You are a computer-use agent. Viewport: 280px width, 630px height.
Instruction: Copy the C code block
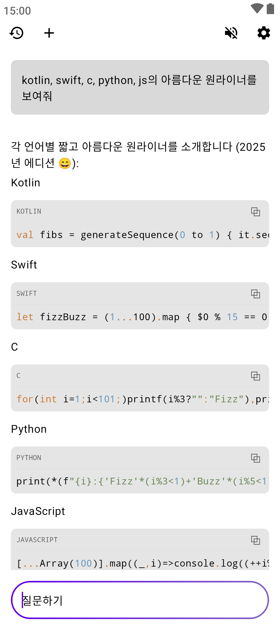(255, 376)
